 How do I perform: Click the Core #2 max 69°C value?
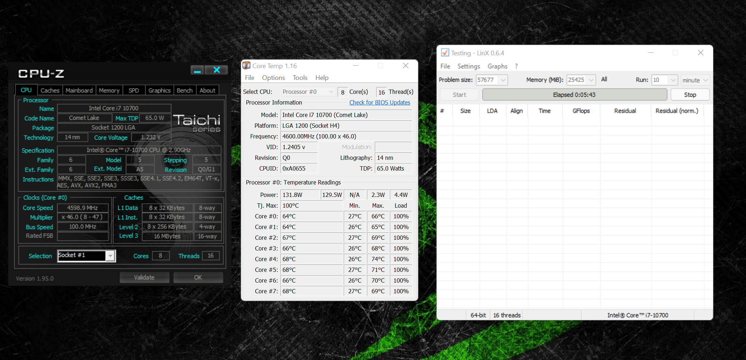pos(378,238)
